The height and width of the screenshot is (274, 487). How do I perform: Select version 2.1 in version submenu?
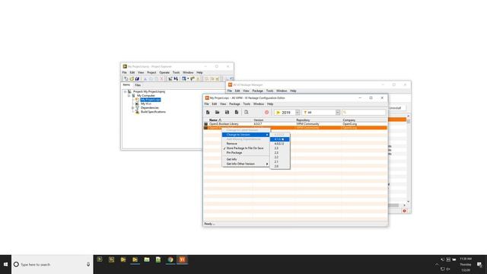(276, 162)
